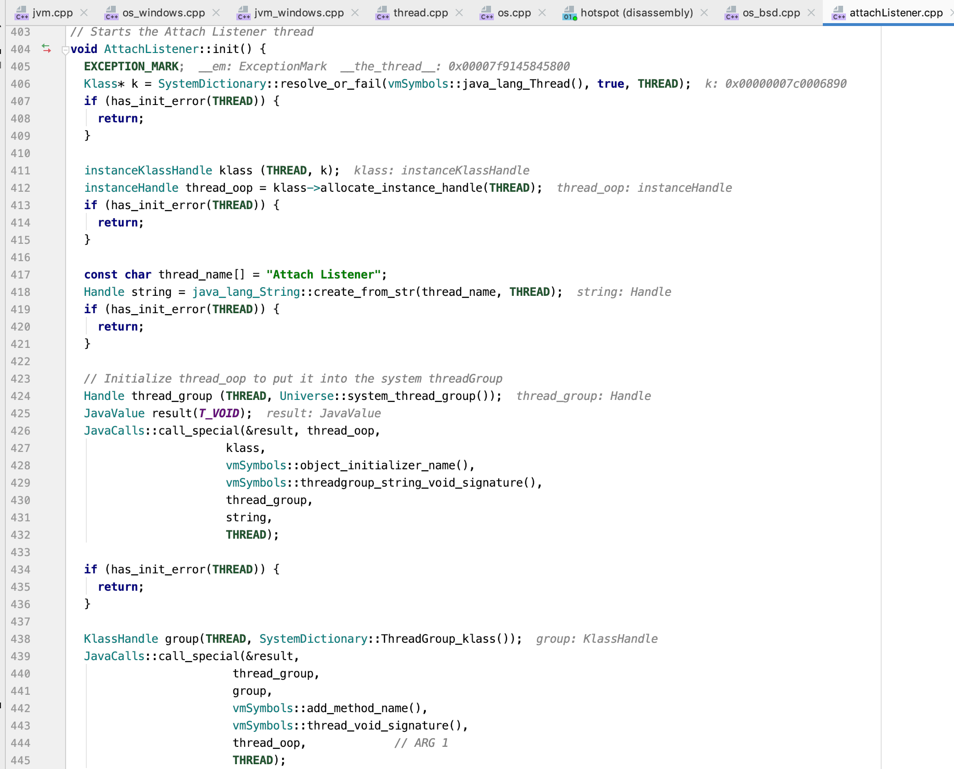Close the jvm.cpp tab

pos(84,13)
